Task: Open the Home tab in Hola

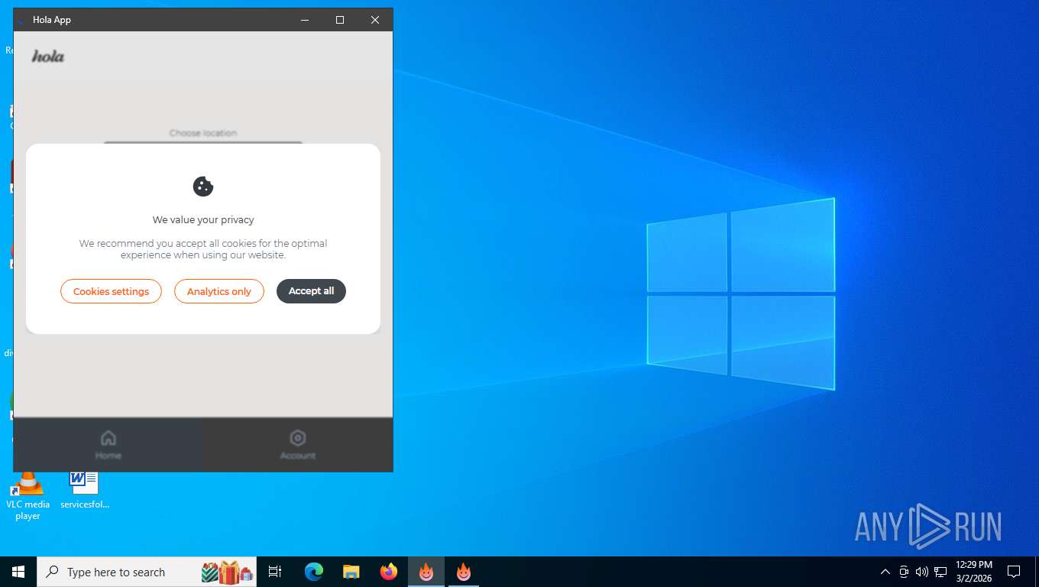Action: (108, 445)
